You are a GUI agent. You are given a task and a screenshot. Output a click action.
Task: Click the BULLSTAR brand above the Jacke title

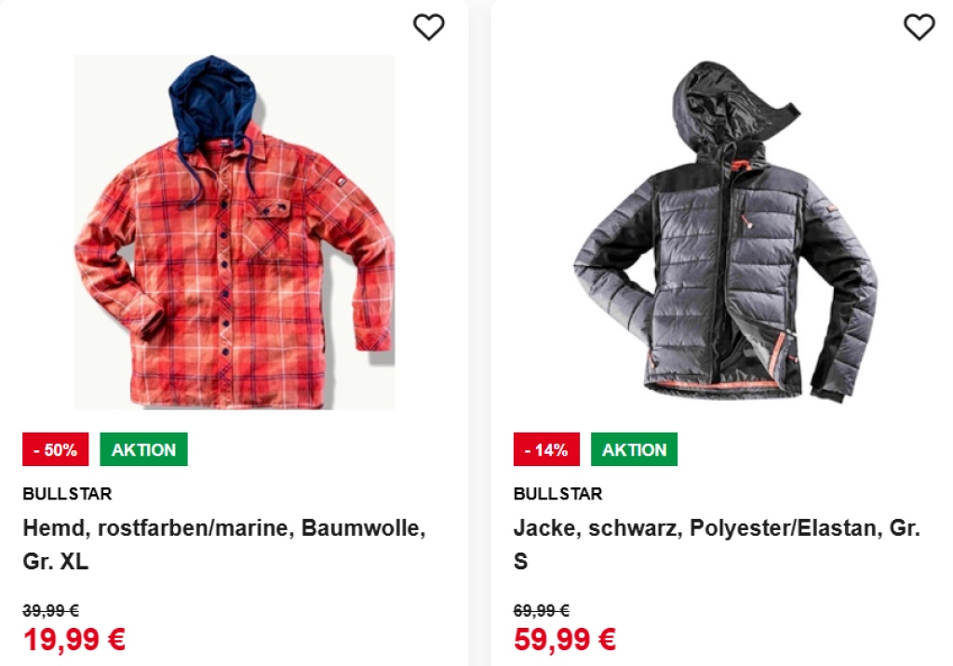pyautogui.click(x=557, y=494)
